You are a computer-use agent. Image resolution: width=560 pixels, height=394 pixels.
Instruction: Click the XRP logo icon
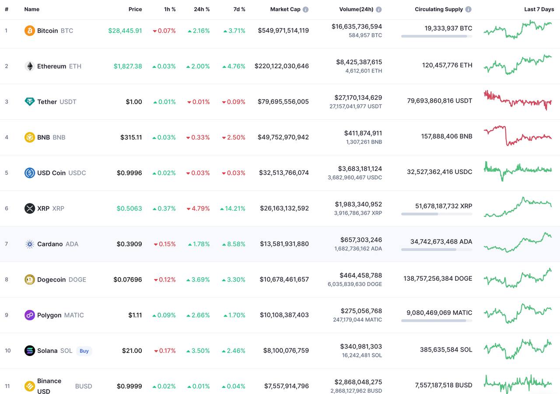point(30,208)
